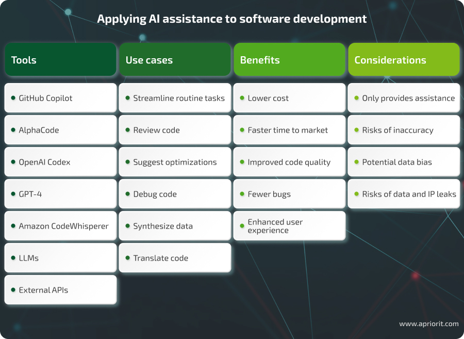
Task: Select the OpenAI Codex card
Action: tap(60, 162)
